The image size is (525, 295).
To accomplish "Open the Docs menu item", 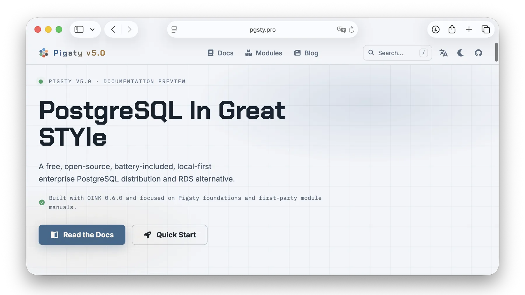I will coord(220,53).
